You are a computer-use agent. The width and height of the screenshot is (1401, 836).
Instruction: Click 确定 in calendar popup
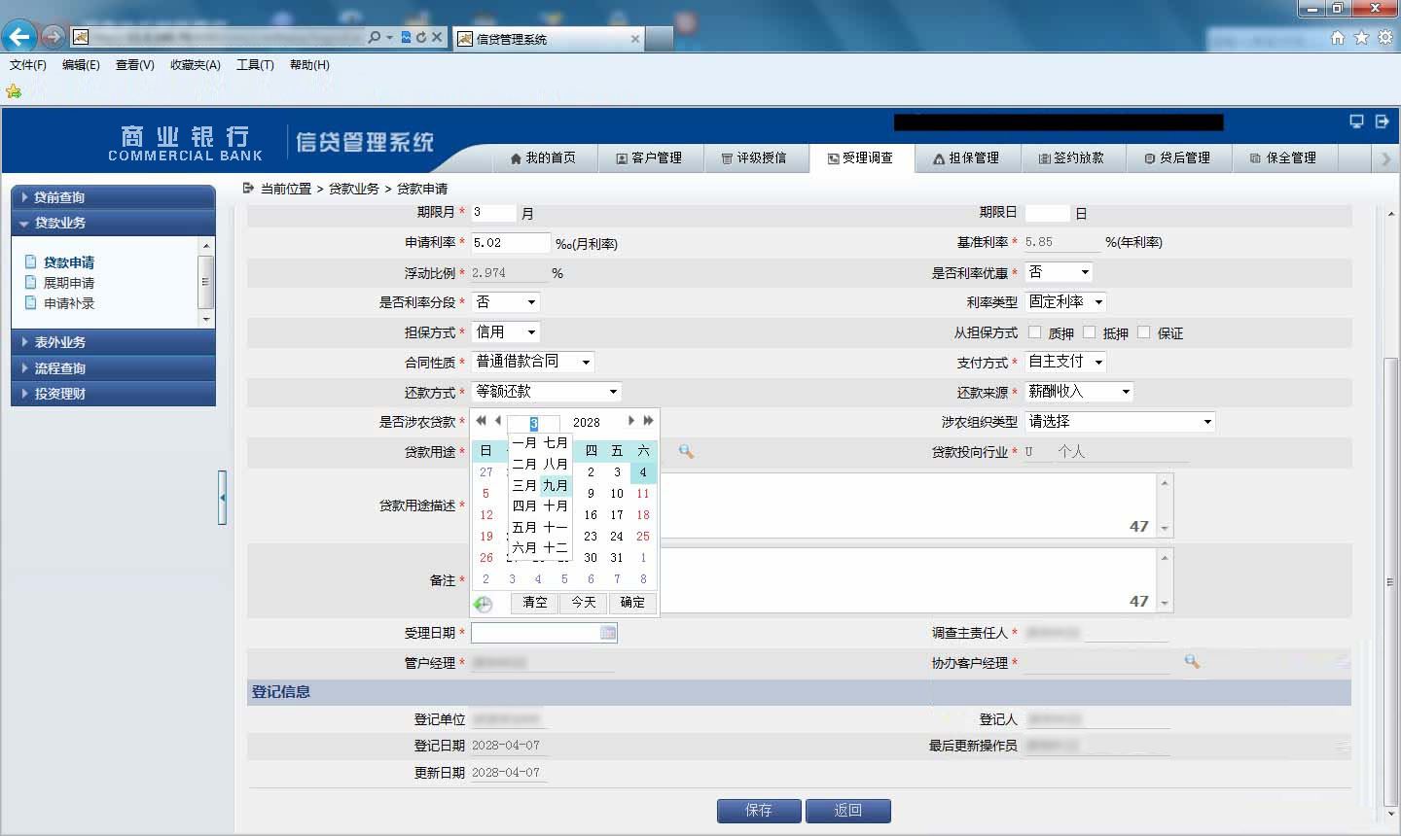pos(632,603)
